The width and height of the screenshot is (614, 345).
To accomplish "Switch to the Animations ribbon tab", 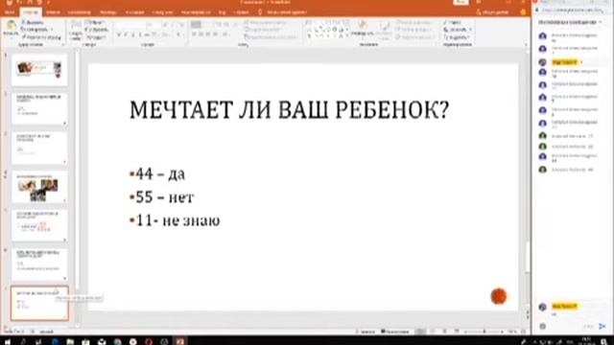I will 134,12.
